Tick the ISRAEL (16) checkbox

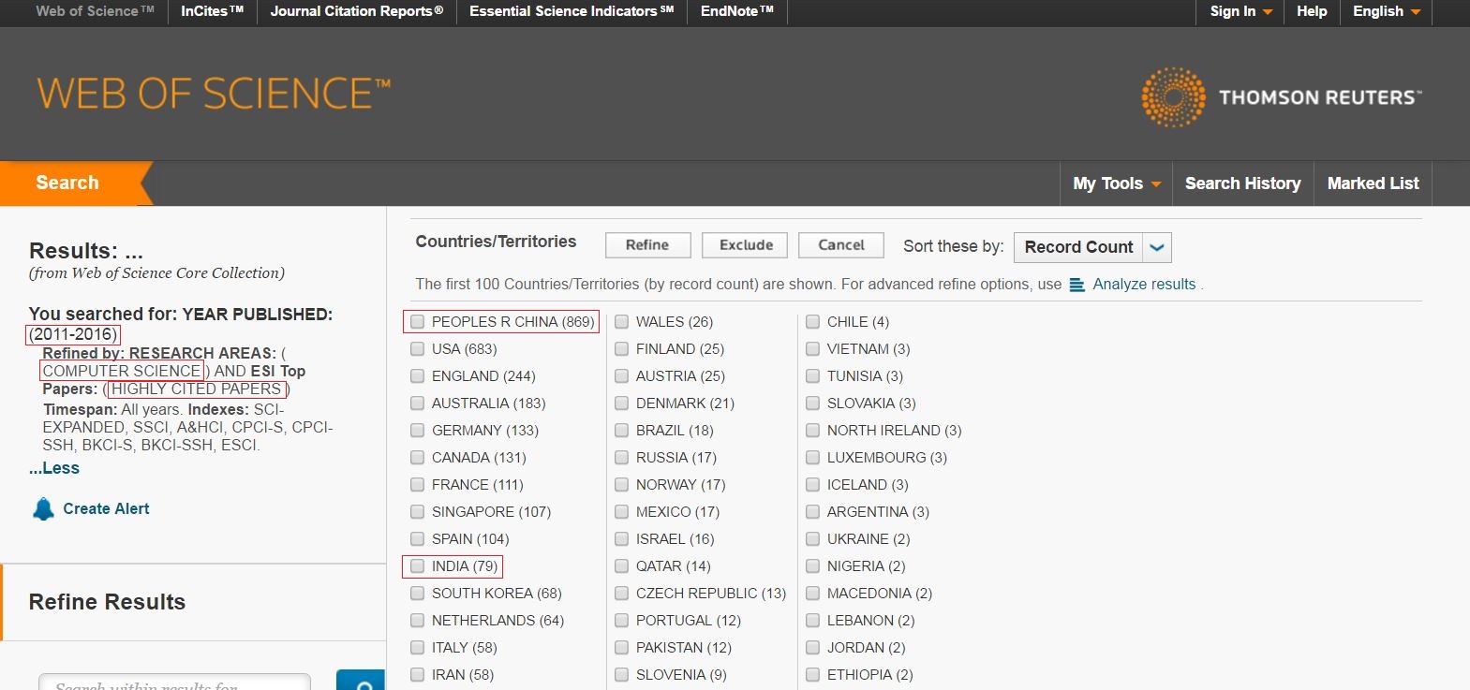[622, 539]
